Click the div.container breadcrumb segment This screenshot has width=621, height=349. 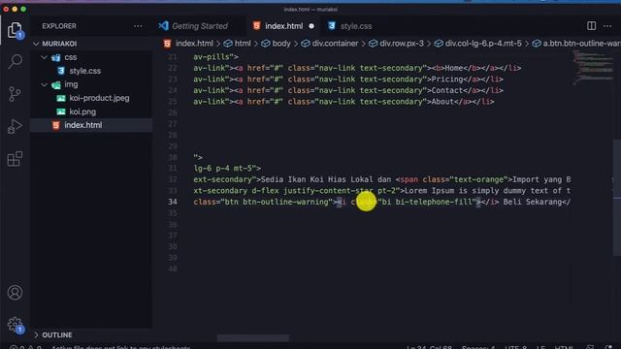tap(335, 44)
